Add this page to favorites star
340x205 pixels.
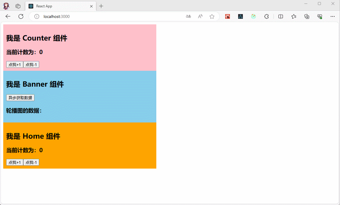212,16
